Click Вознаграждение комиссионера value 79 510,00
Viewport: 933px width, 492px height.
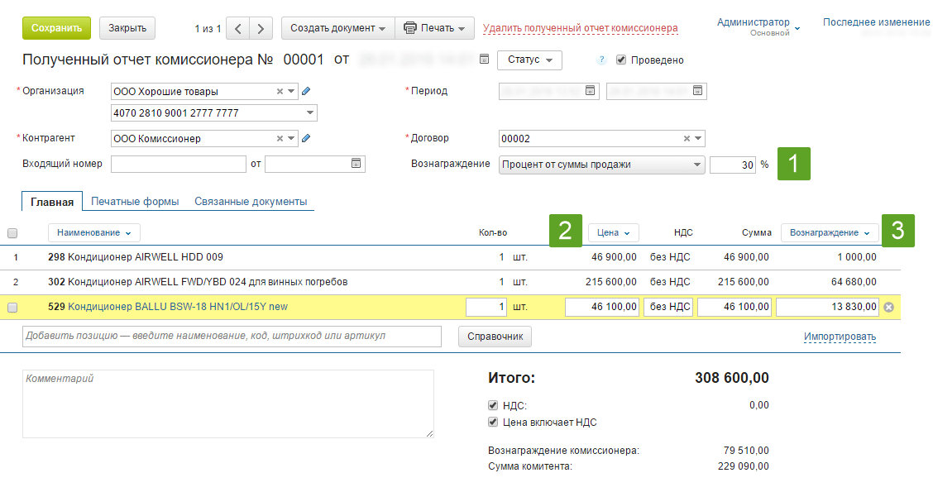click(x=746, y=451)
